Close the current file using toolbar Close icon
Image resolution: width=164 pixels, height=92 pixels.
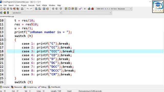tap(14, 9)
